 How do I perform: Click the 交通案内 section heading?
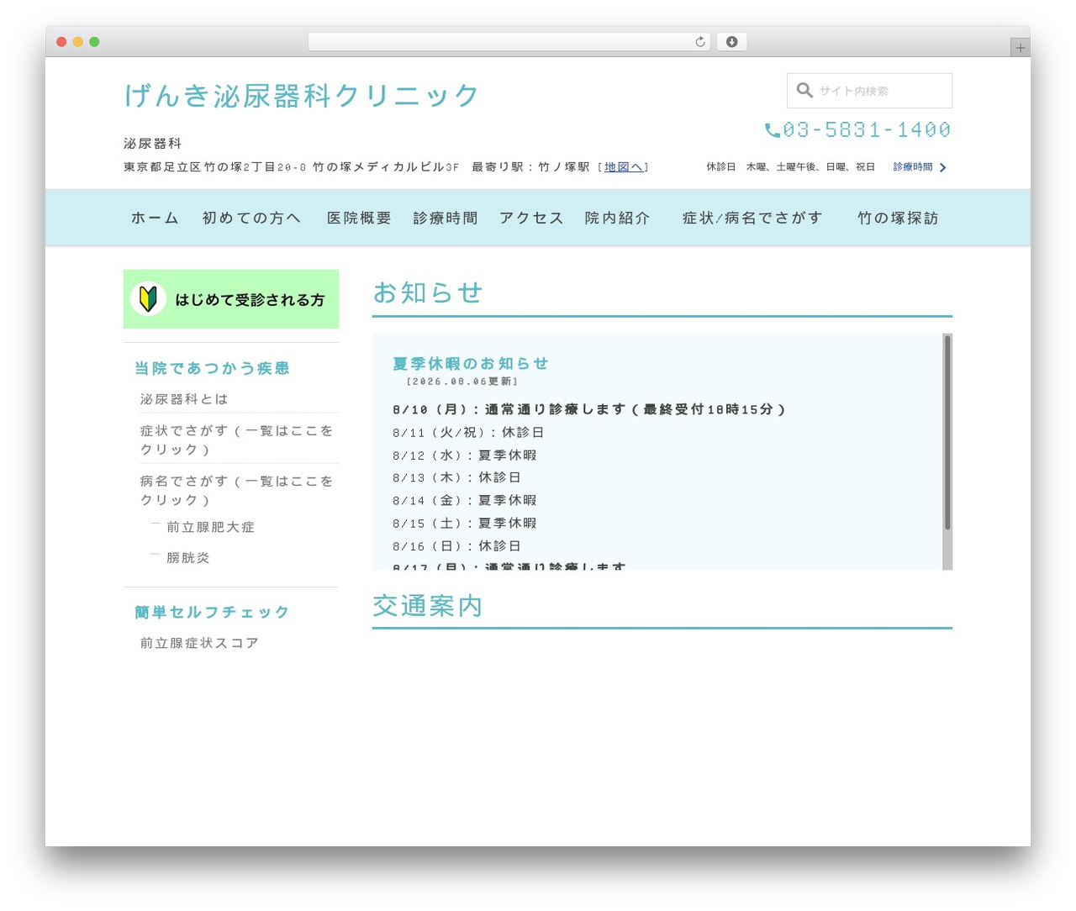tap(427, 606)
